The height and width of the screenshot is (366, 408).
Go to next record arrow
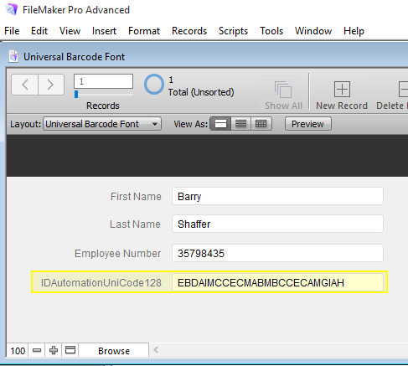(x=51, y=85)
